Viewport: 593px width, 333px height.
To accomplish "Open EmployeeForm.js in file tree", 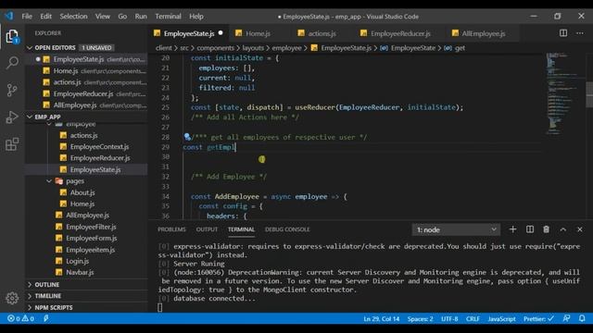I will tap(91, 239).
